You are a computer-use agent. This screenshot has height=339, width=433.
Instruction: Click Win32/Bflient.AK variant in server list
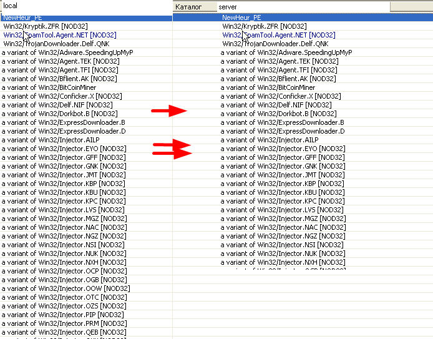278,79
